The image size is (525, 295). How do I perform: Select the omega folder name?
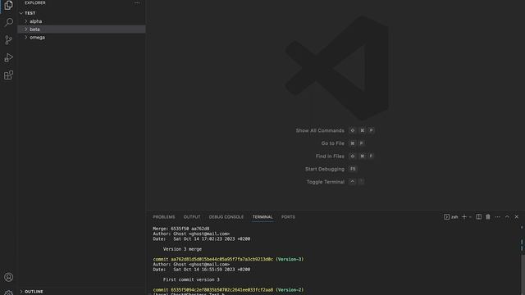[x=37, y=38]
